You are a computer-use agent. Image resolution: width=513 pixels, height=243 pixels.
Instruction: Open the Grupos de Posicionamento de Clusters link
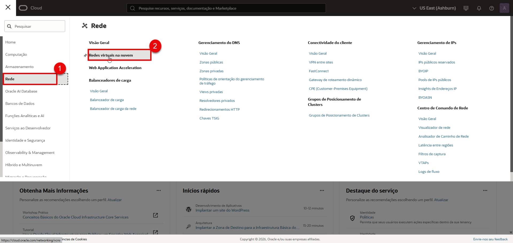point(339,115)
